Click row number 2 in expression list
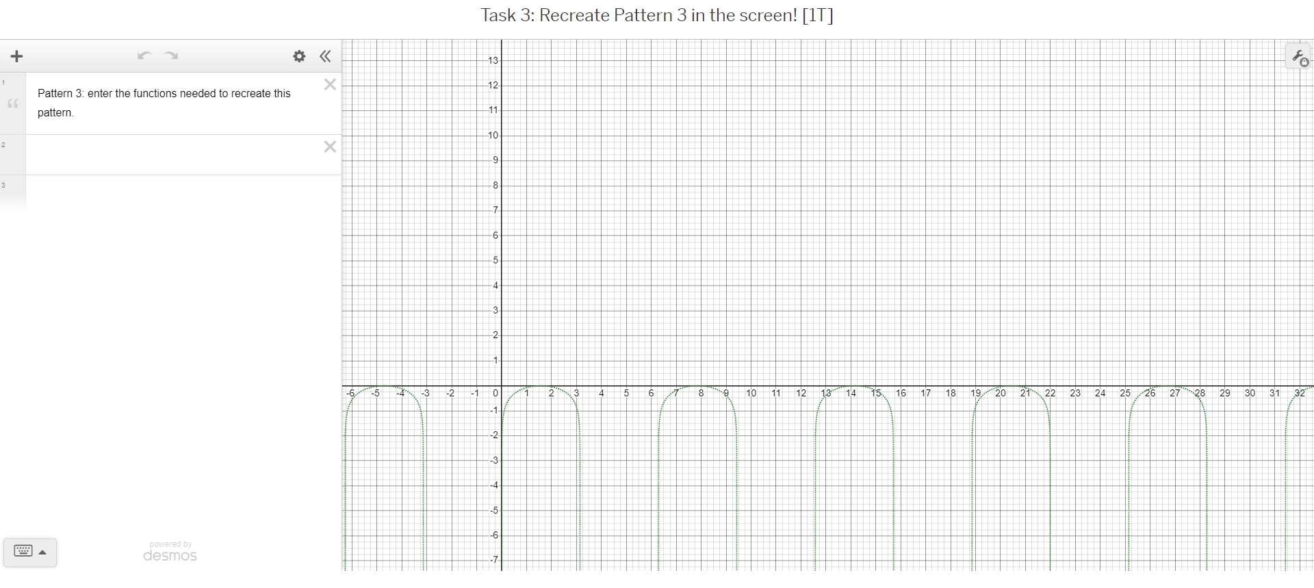Screen dimensions: 1314x588 [x=3, y=144]
